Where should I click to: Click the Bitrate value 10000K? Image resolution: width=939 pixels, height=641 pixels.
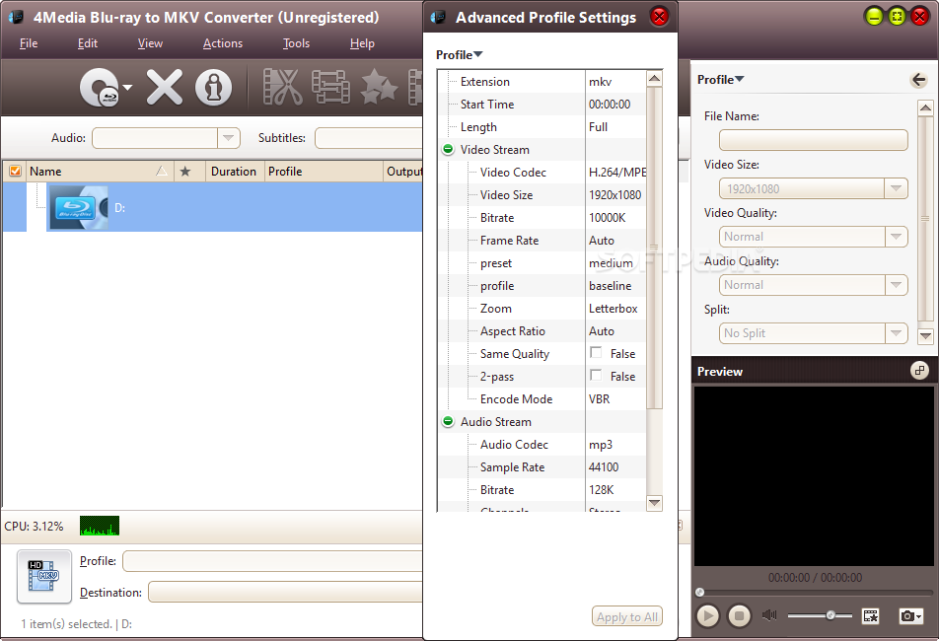(x=608, y=218)
